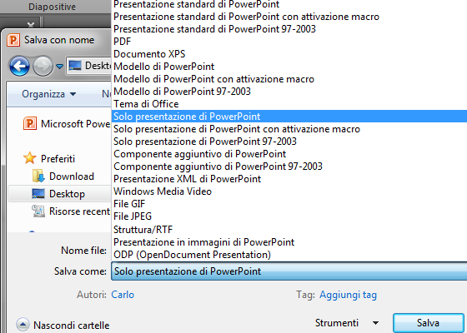Click Aggiungi tag link
This screenshot has width=467, height=333.
click(349, 295)
